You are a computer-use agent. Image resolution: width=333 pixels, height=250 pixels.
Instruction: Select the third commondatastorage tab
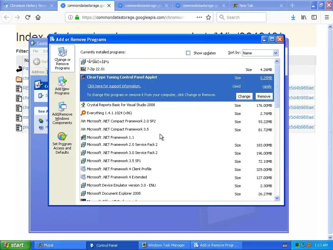(x=201, y=6)
